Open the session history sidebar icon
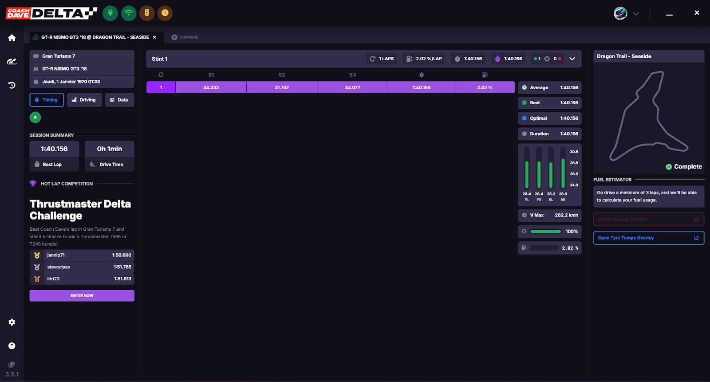The height and width of the screenshot is (382, 710). point(12,85)
